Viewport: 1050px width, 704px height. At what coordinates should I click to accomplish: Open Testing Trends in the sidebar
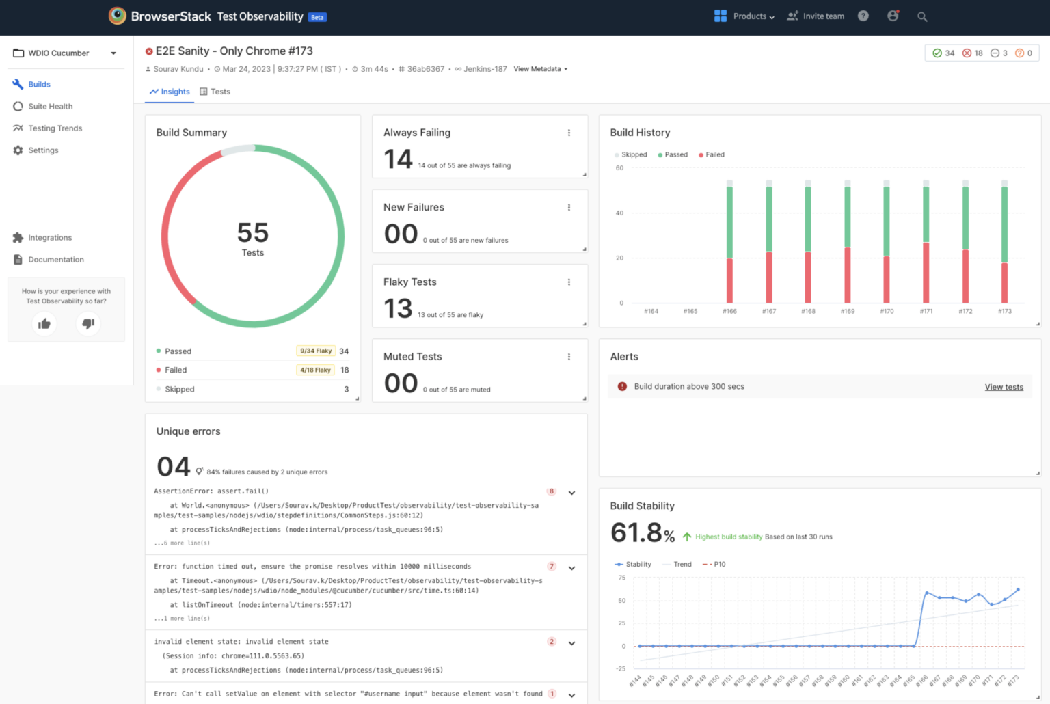point(55,128)
